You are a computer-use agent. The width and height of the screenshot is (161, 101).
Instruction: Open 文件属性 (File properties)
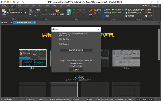(x=130, y=16)
